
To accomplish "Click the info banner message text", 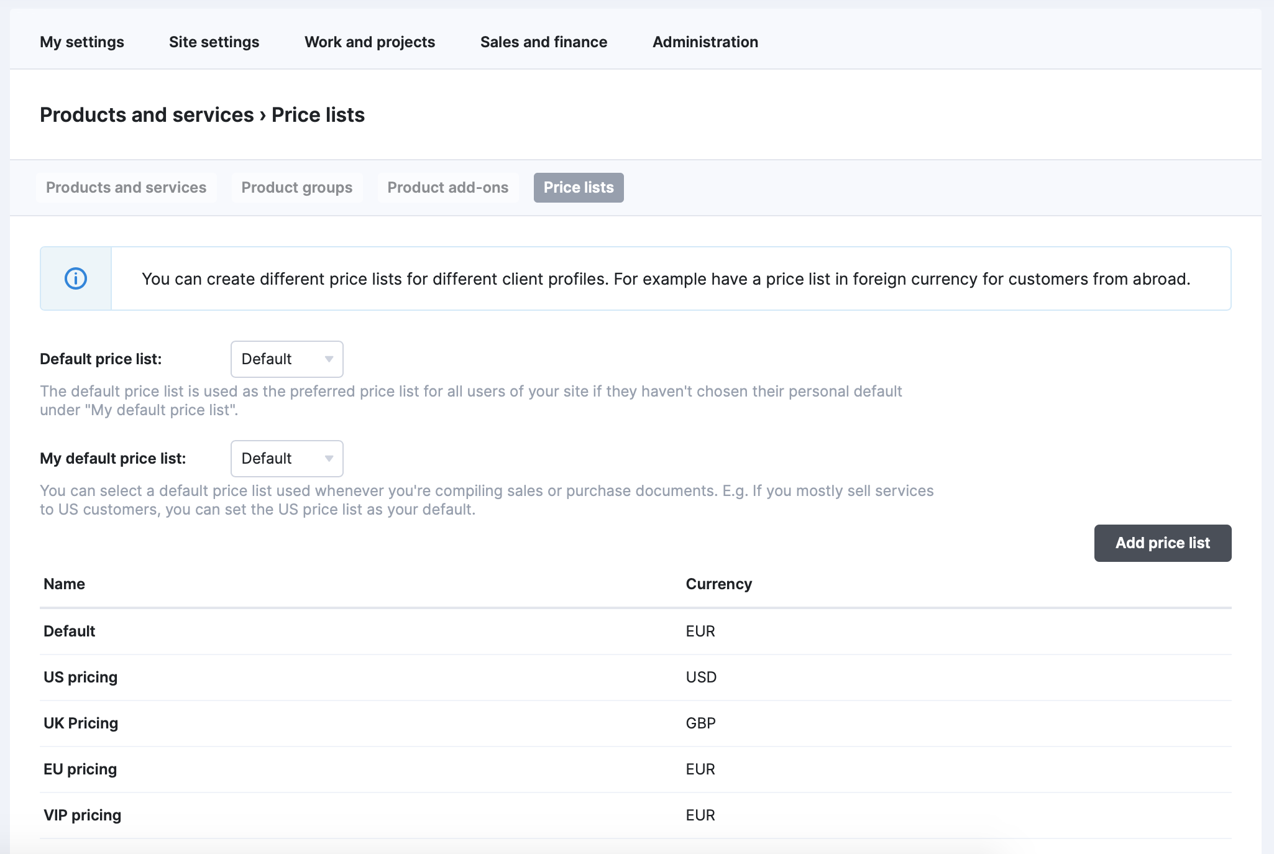I will 666,279.
